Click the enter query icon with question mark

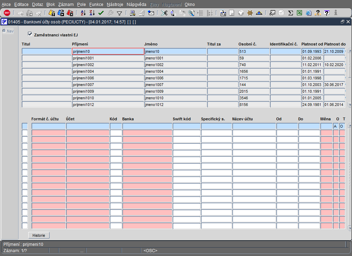click(52, 13)
